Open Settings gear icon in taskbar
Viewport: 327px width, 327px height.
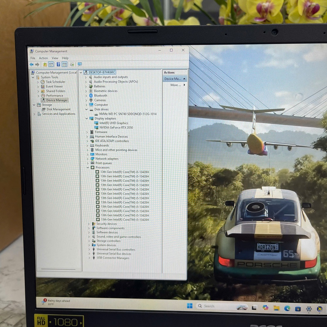point(309,308)
